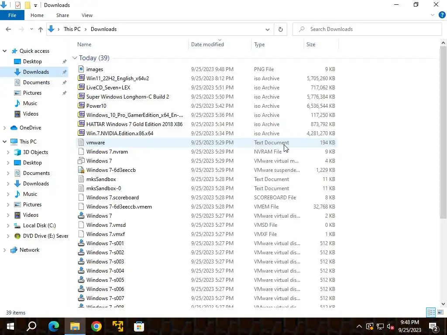Screen dimensions: 447x335
Task: Select the Windows 7-6d3eeccb suspended state icon
Action: pos(81,170)
